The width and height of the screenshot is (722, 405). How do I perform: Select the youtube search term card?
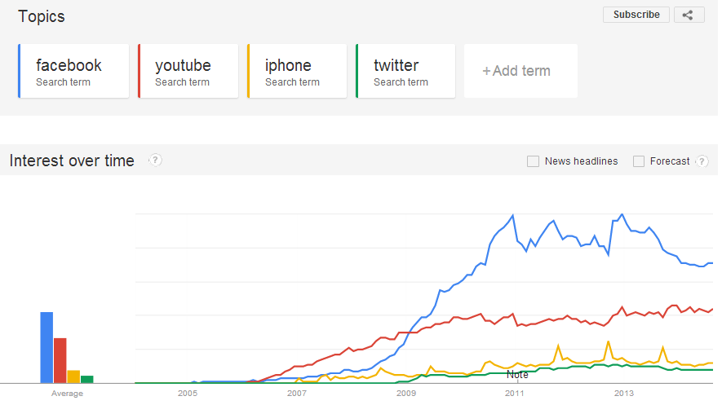coord(188,71)
